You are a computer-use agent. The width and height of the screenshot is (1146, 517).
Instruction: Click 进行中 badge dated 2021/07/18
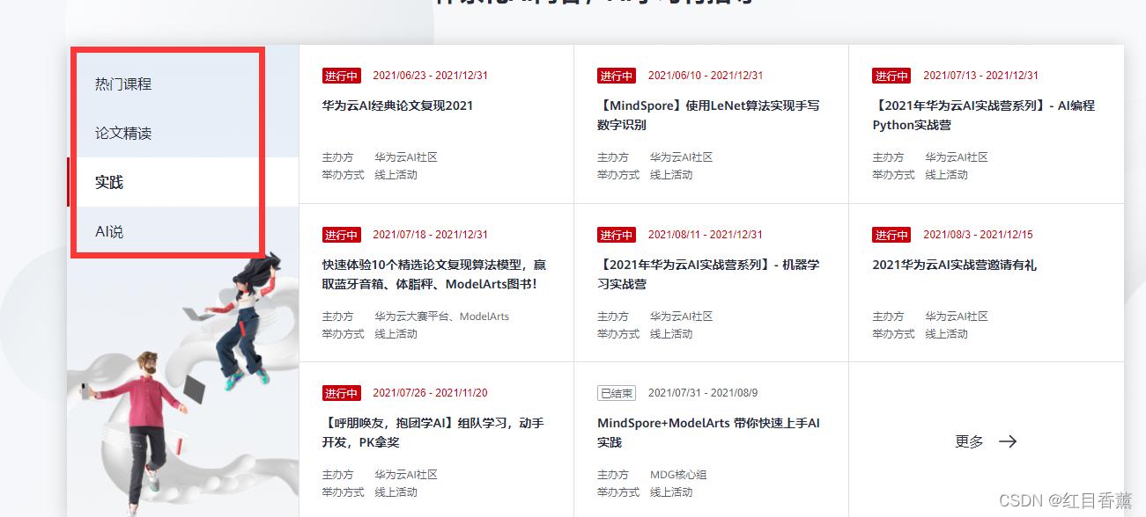(342, 235)
